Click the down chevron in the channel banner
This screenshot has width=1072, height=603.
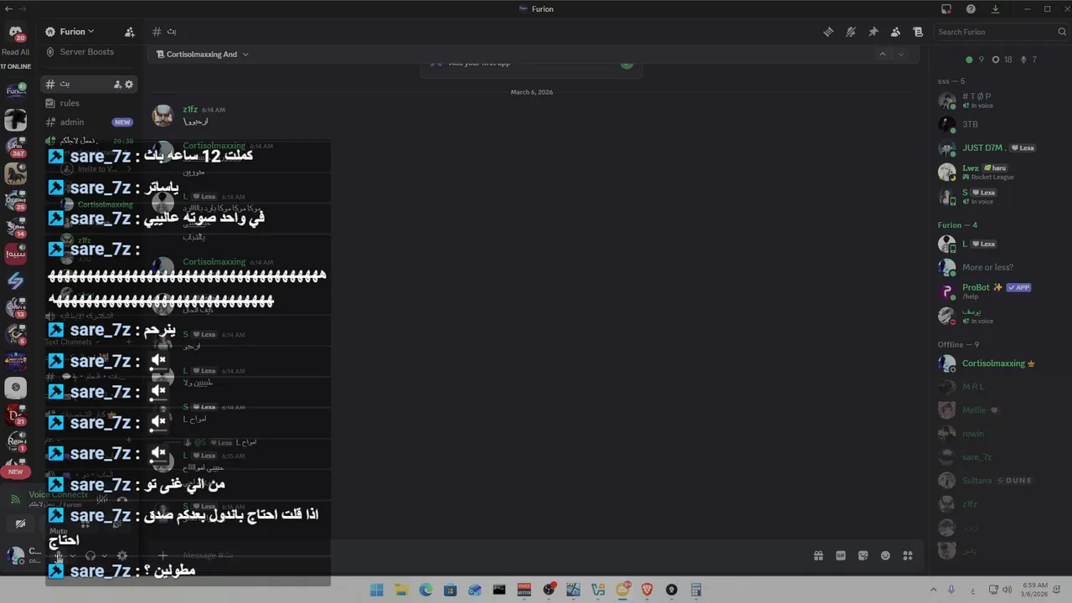point(901,54)
